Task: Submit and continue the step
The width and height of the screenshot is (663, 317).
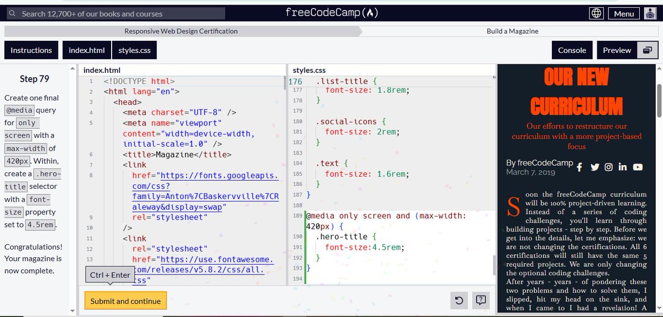Action: click(x=125, y=301)
